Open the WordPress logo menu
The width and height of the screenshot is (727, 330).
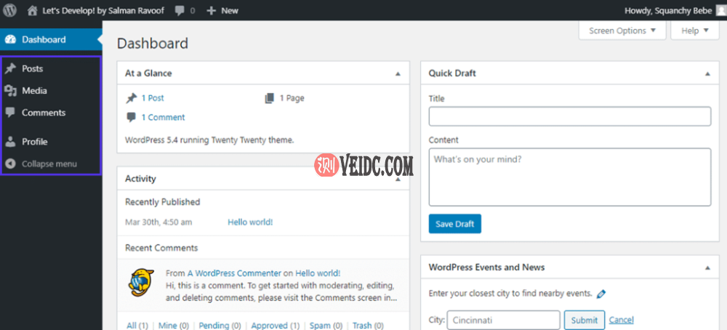tap(9, 10)
